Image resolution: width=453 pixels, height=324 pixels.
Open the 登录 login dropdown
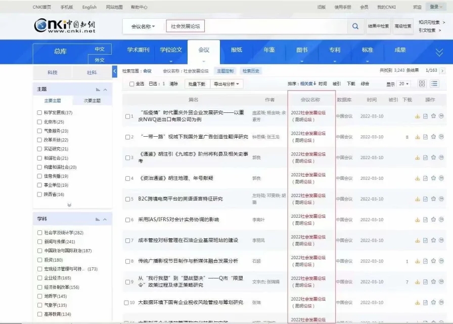[x=436, y=7]
